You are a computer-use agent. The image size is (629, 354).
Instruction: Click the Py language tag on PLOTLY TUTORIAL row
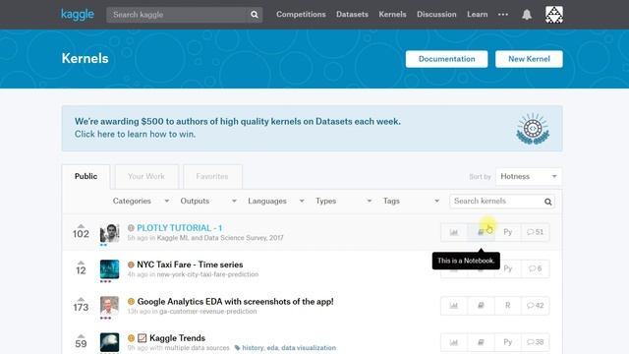[x=508, y=232]
